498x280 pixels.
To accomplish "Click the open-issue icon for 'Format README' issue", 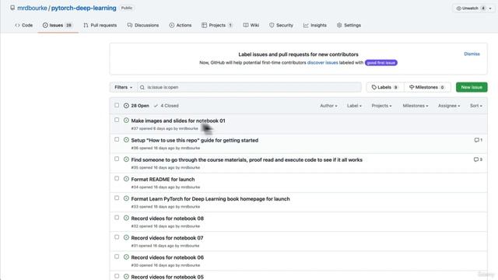I will click(x=126, y=179).
